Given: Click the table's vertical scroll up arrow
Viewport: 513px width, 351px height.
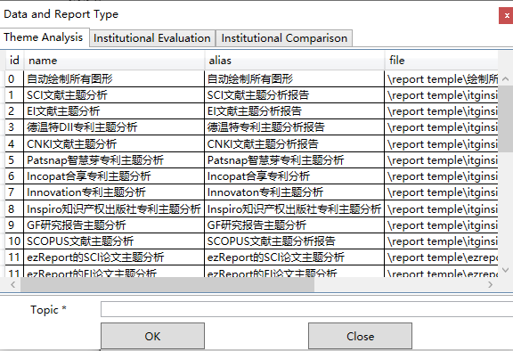Looking at the screenshot, I should (x=506, y=78).
